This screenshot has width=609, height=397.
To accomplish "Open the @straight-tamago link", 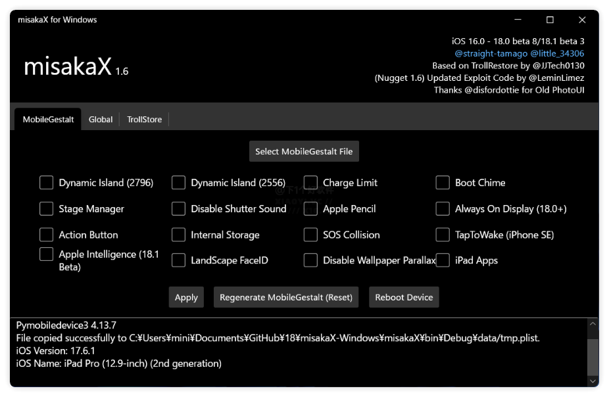I will [491, 53].
